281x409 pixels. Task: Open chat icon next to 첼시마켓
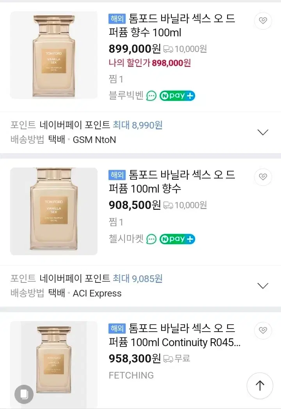coord(151,239)
